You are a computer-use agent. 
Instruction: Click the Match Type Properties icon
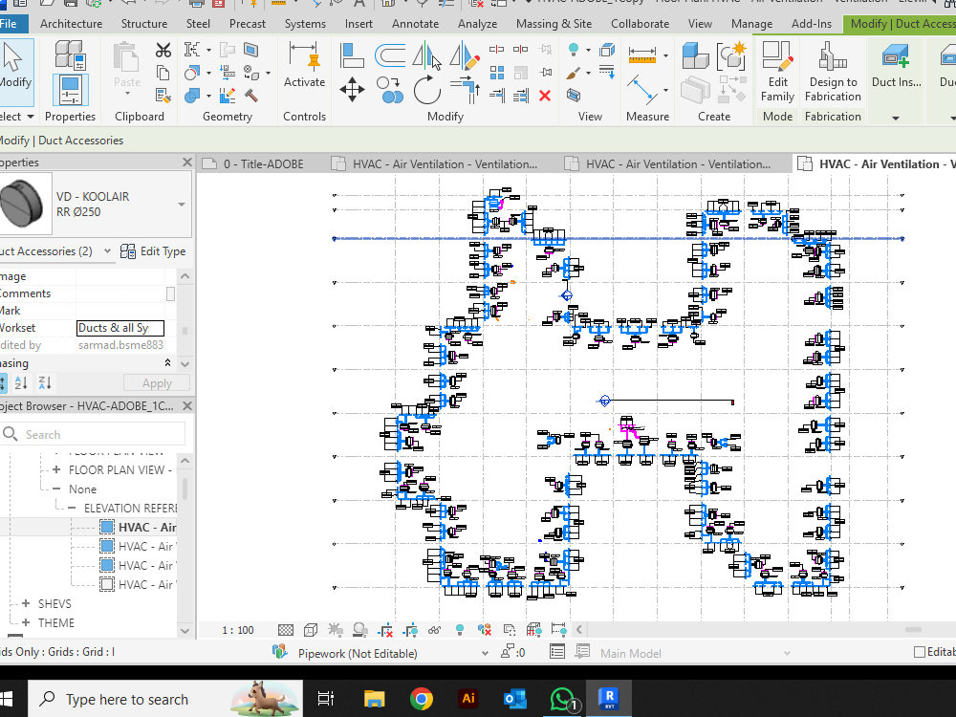pos(163,95)
